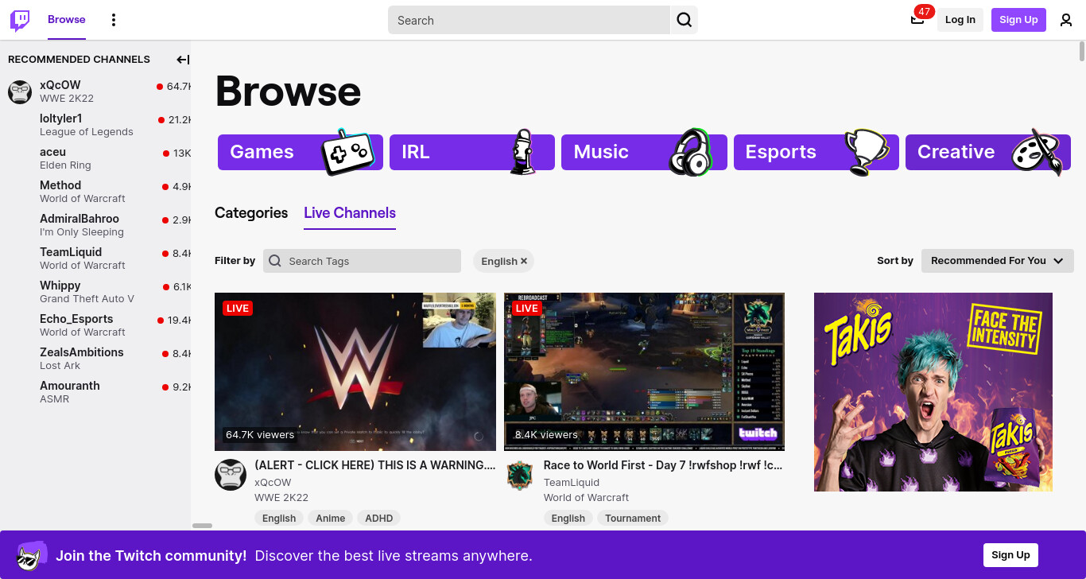Remove the English tag filter
Image resolution: width=1086 pixels, height=579 pixels.
point(524,261)
